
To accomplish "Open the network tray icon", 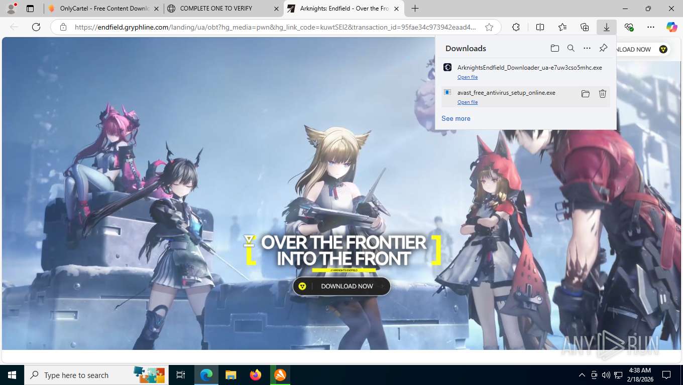I will tap(618, 375).
